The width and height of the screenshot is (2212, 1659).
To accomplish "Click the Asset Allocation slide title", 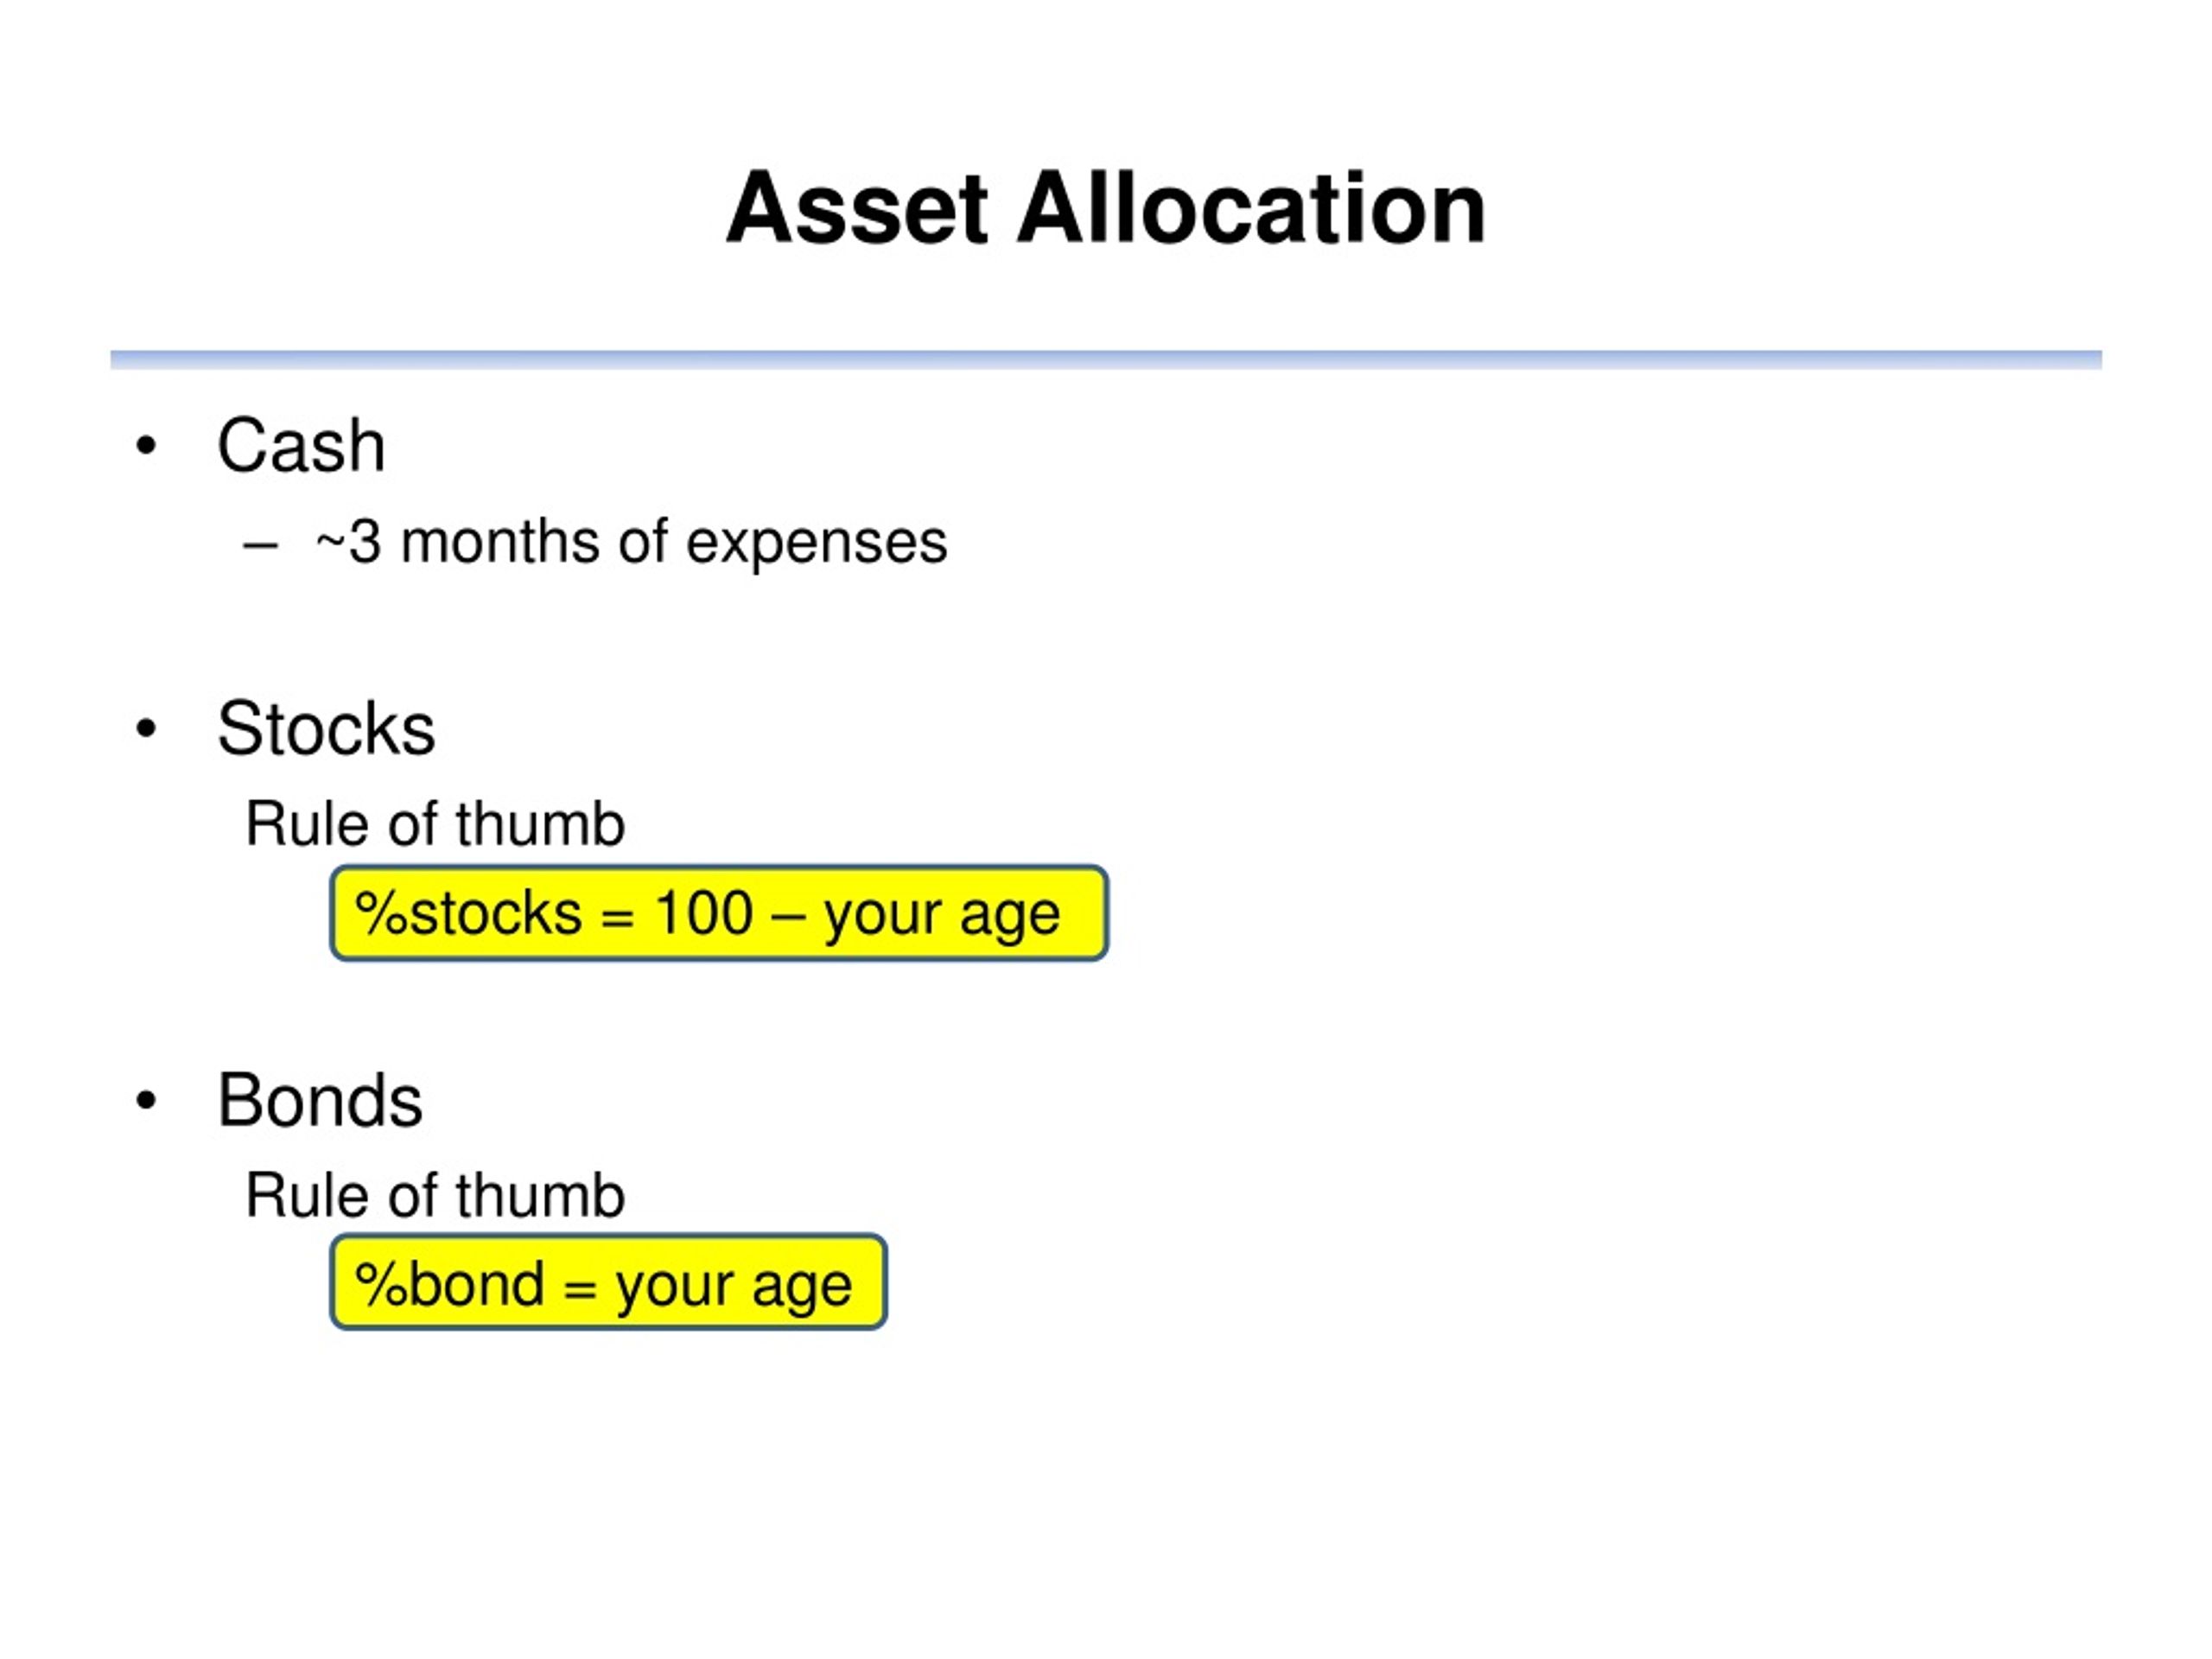I will click(1105, 208).
